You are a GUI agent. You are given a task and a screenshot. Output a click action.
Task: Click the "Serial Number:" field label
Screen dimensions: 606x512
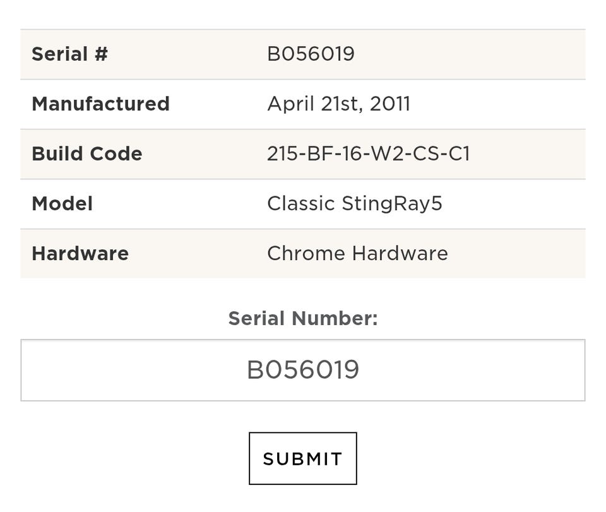pyautogui.click(x=302, y=318)
